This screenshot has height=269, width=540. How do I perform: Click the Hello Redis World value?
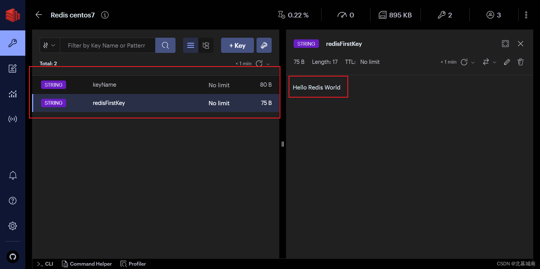(316, 88)
